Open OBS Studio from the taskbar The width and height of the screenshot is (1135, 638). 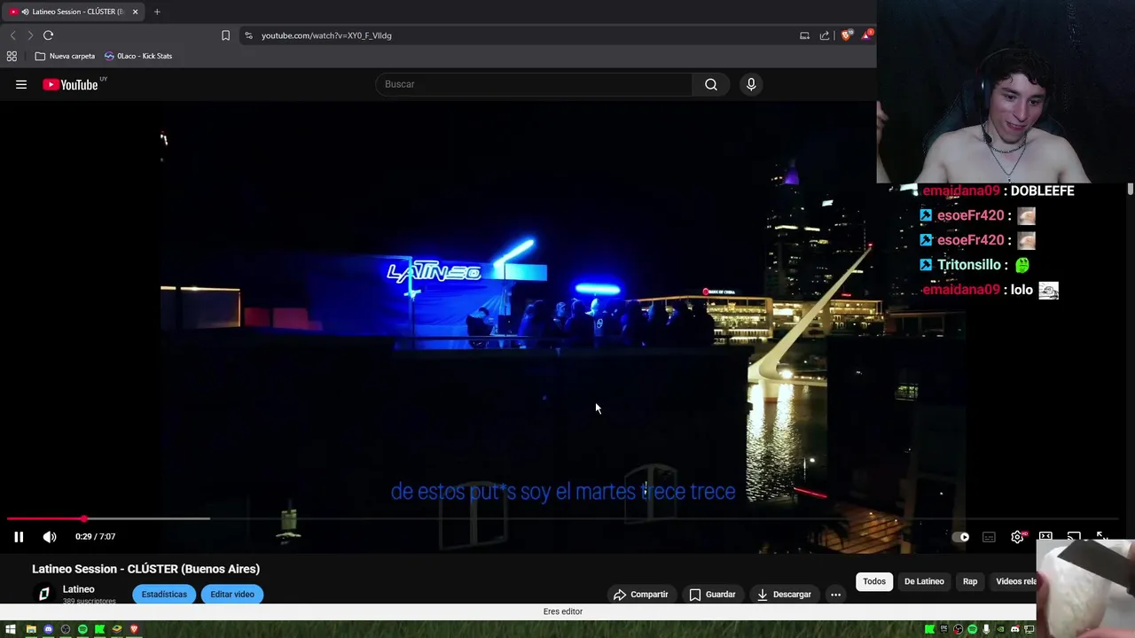pyautogui.click(x=66, y=629)
